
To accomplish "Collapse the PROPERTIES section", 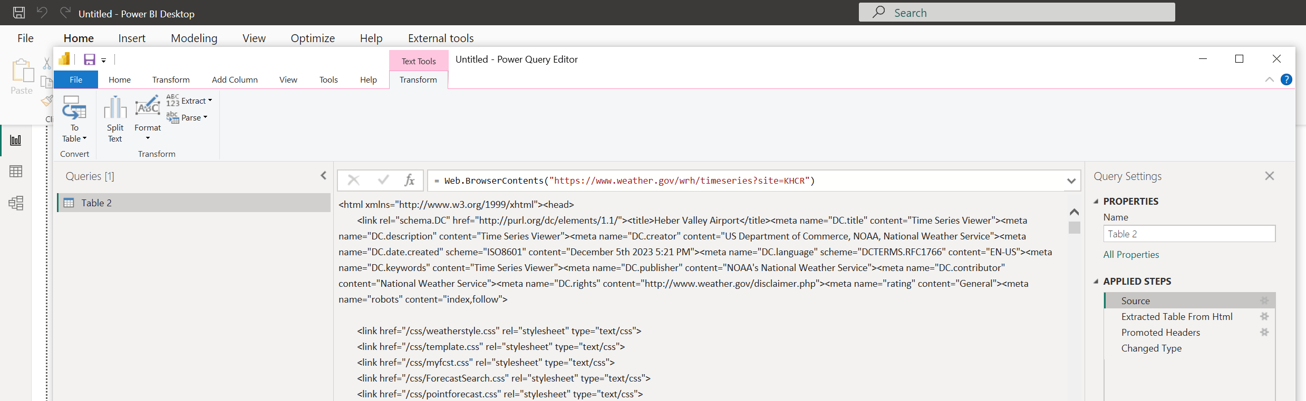I will tap(1096, 202).
